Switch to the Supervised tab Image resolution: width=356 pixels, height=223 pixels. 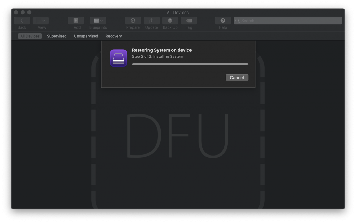[57, 36]
